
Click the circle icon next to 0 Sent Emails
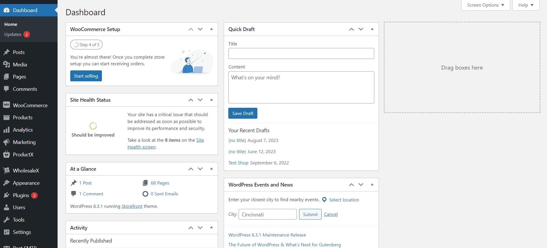145,194
